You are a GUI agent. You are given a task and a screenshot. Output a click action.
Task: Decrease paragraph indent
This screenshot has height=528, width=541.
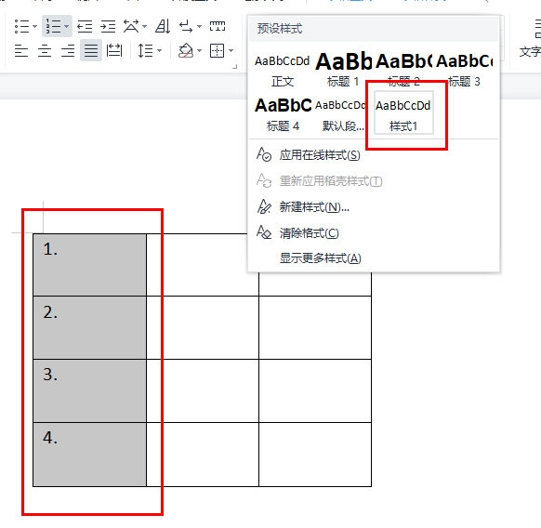point(85,26)
